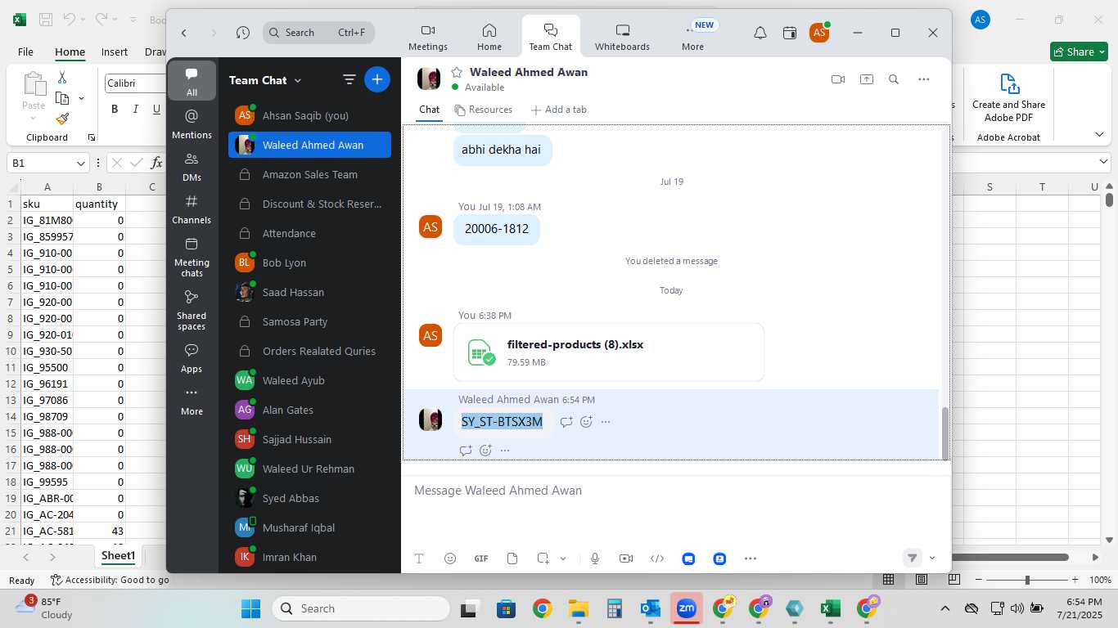Click Add a tab in chat
Image resolution: width=1118 pixels, height=628 pixels.
pos(558,110)
